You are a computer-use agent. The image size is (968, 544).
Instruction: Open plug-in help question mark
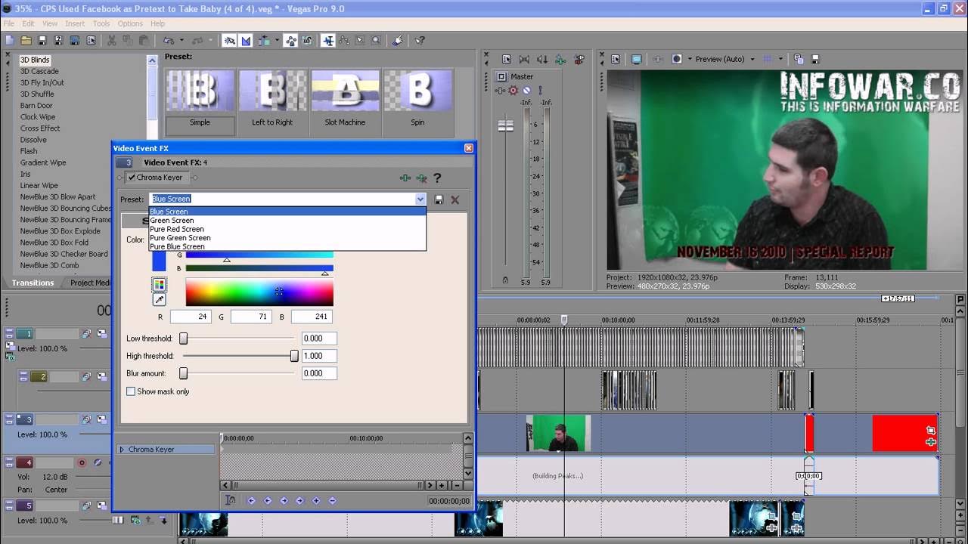click(x=437, y=178)
